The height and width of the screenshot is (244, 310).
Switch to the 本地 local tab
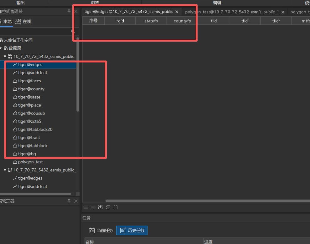pyautogui.click(x=6, y=21)
